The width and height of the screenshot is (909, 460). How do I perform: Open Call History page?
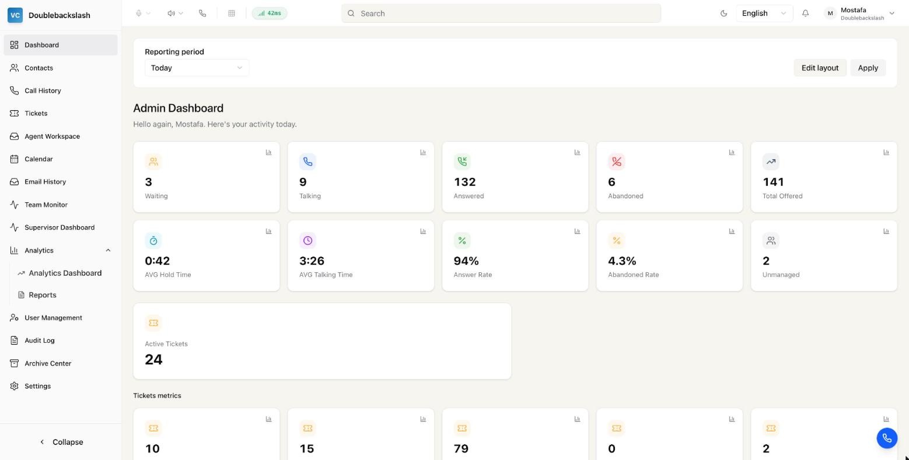coord(61,90)
